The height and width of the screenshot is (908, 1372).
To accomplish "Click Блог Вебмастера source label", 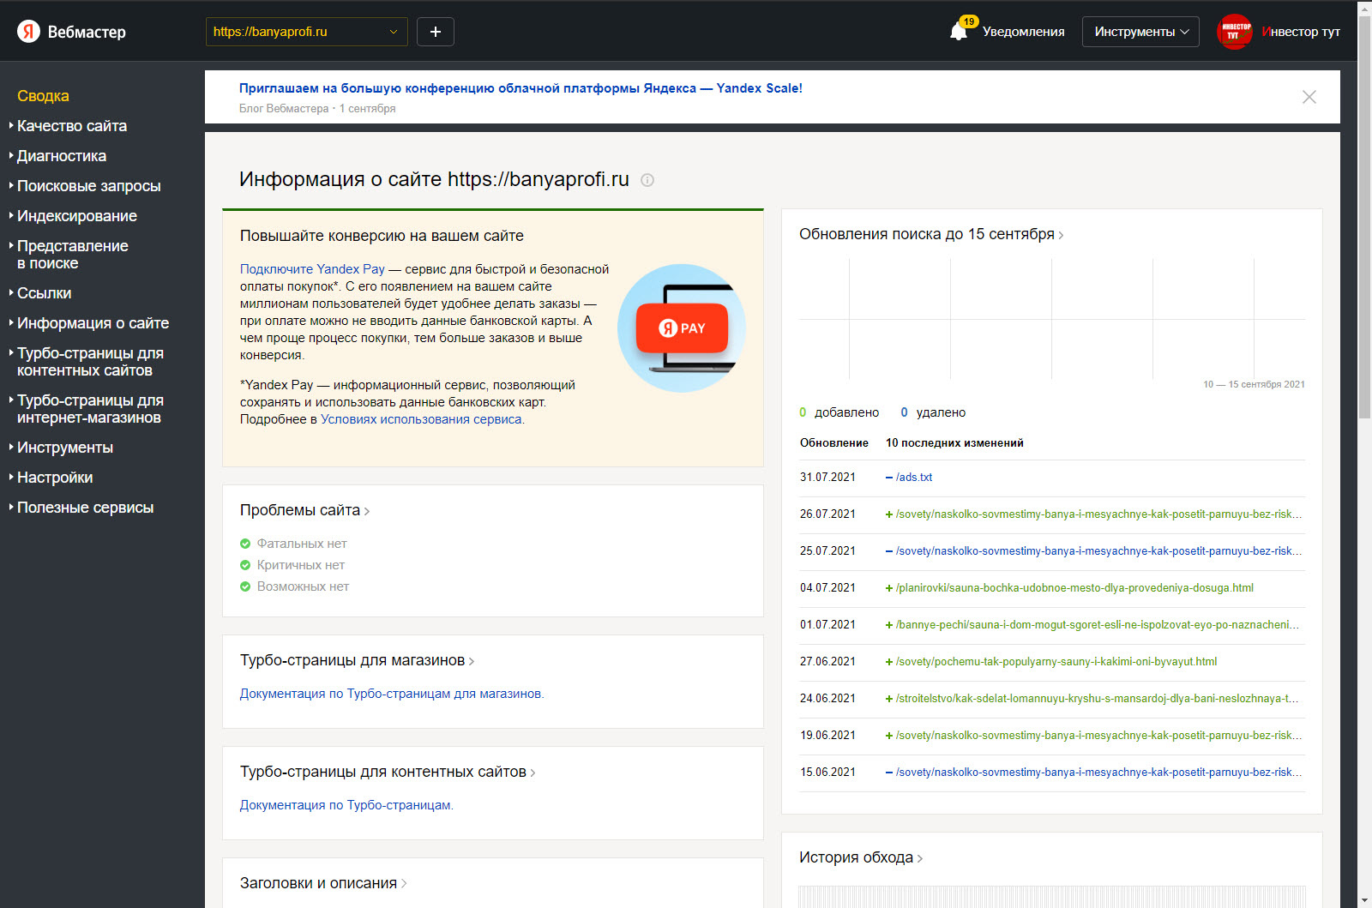I will pyautogui.click(x=284, y=109).
